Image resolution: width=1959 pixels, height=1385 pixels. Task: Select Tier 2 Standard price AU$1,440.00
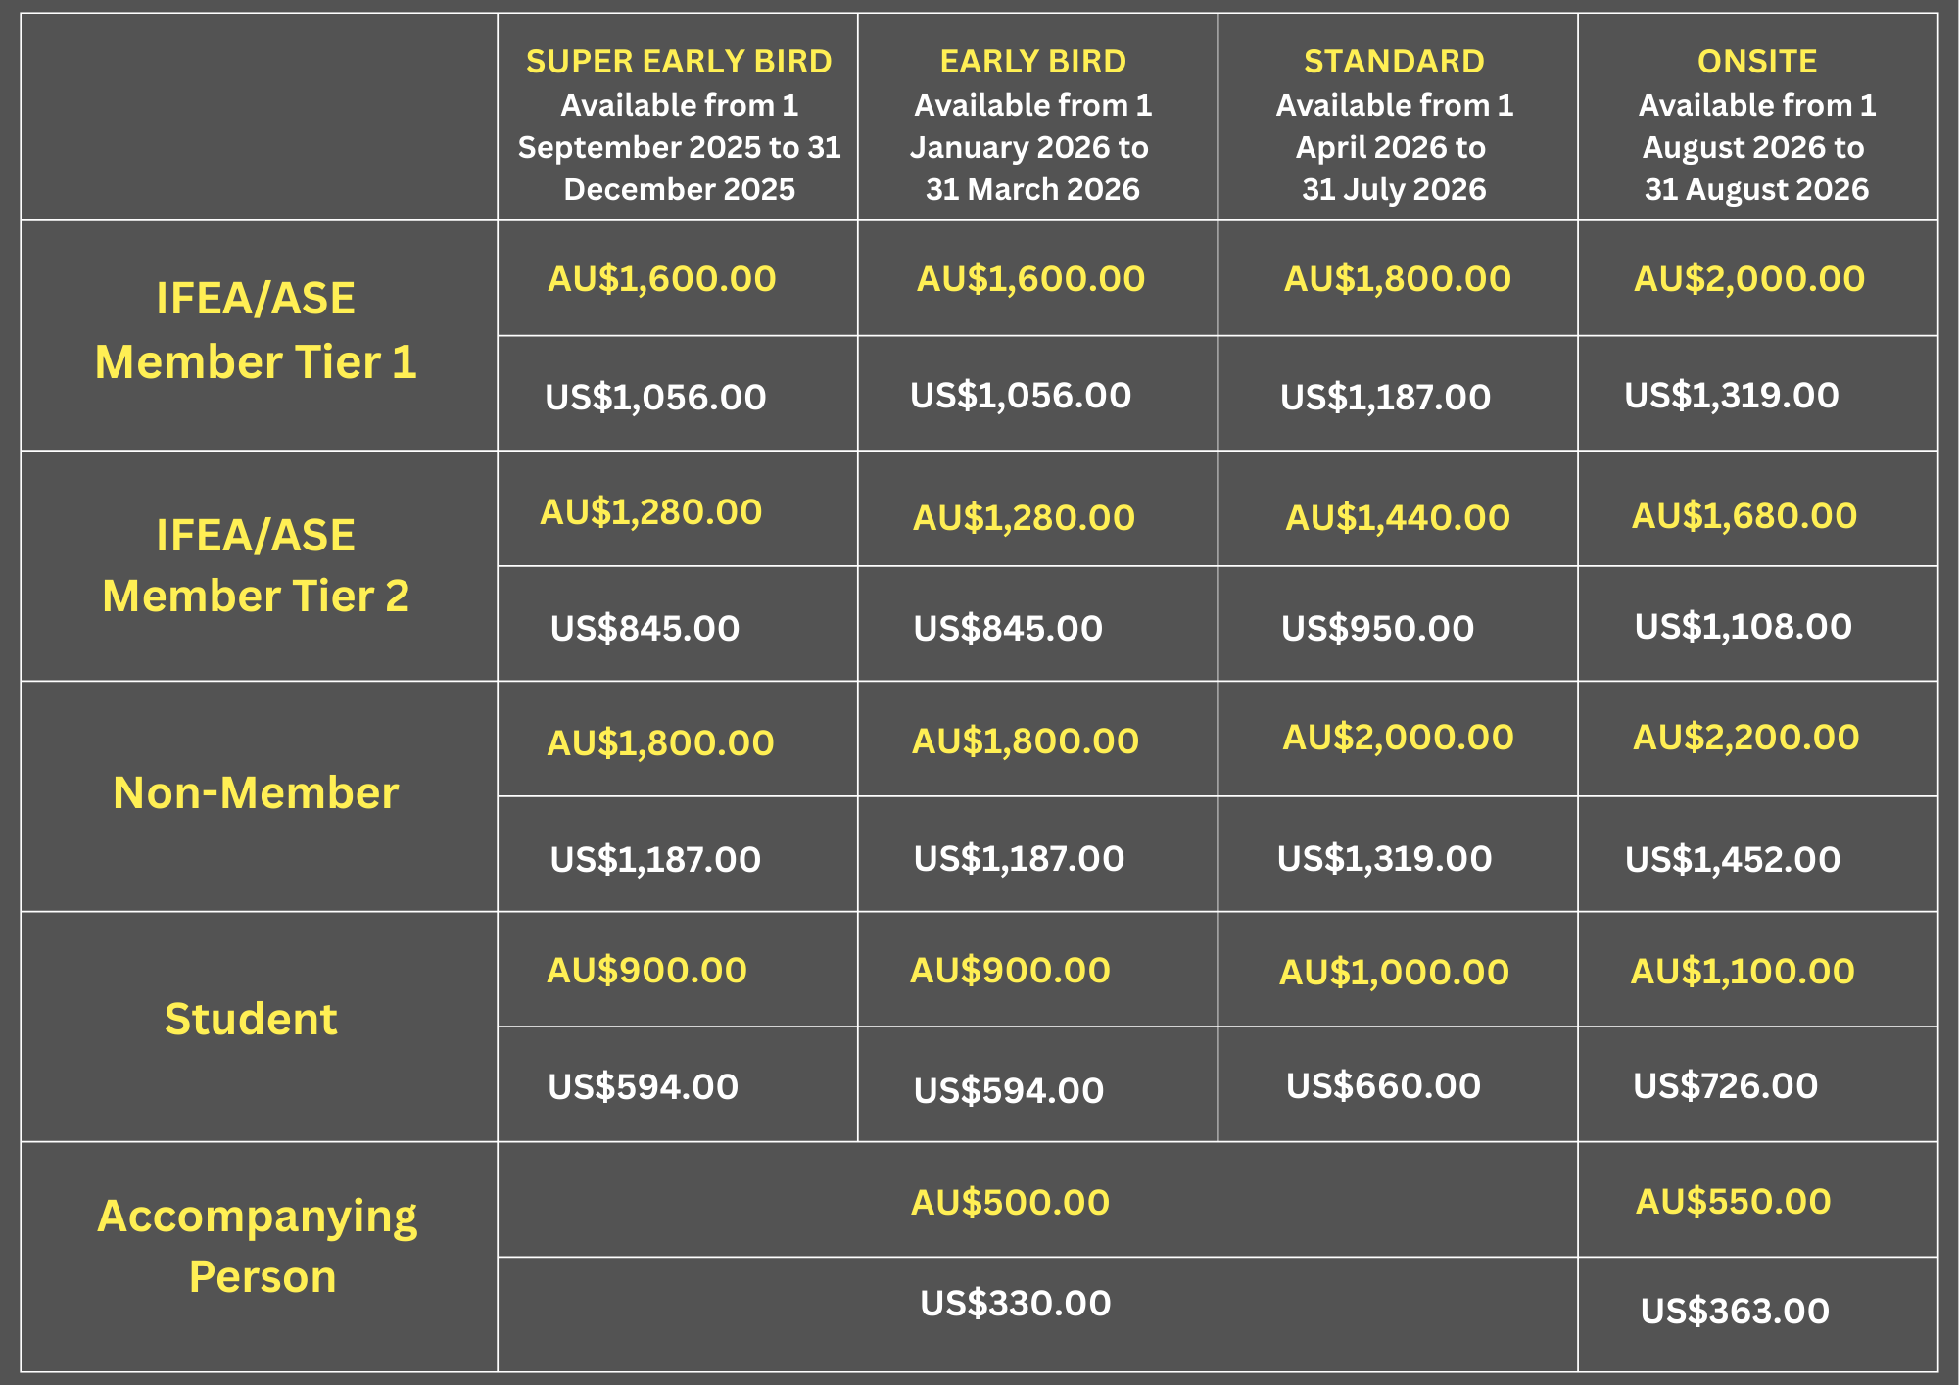click(1397, 517)
